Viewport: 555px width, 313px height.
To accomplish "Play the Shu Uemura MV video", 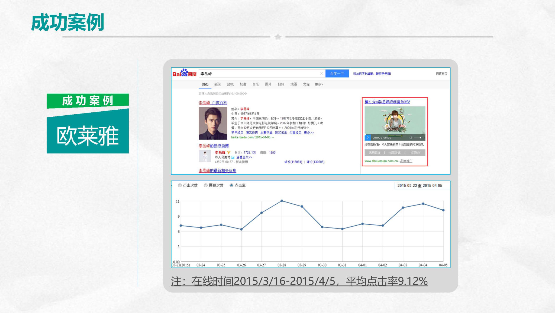I will [367, 138].
